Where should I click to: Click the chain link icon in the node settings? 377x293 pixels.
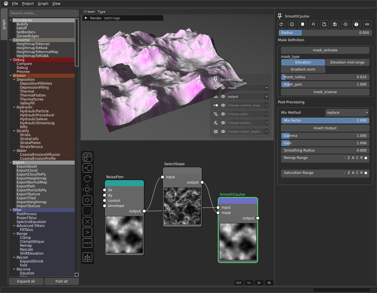point(367,24)
